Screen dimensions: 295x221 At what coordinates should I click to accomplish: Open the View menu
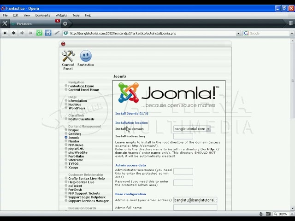[x=27, y=15]
